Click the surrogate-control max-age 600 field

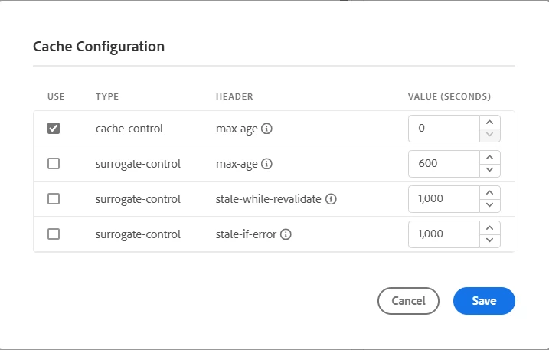[x=444, y=164]
